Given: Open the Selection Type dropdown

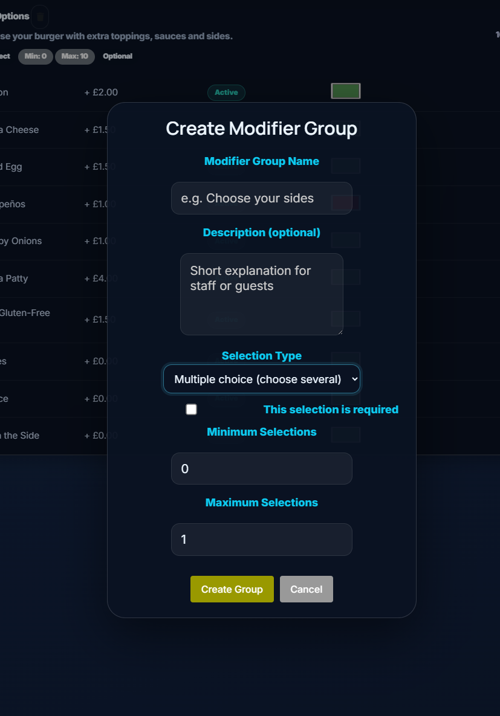Looking at the screenshot, I should pos(261,379).
